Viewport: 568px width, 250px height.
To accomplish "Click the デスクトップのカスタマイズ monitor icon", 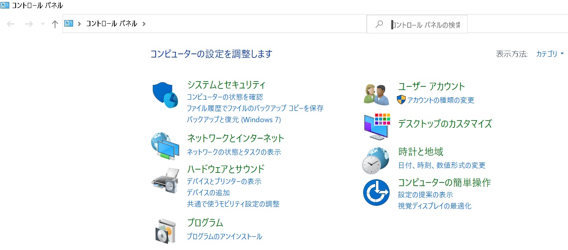I will click(x=377, y=126).
